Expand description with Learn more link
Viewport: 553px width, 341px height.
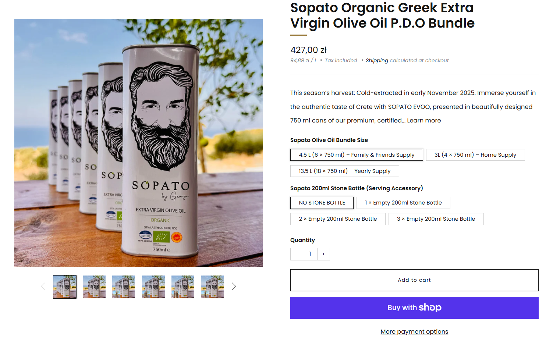click(424, 120)
